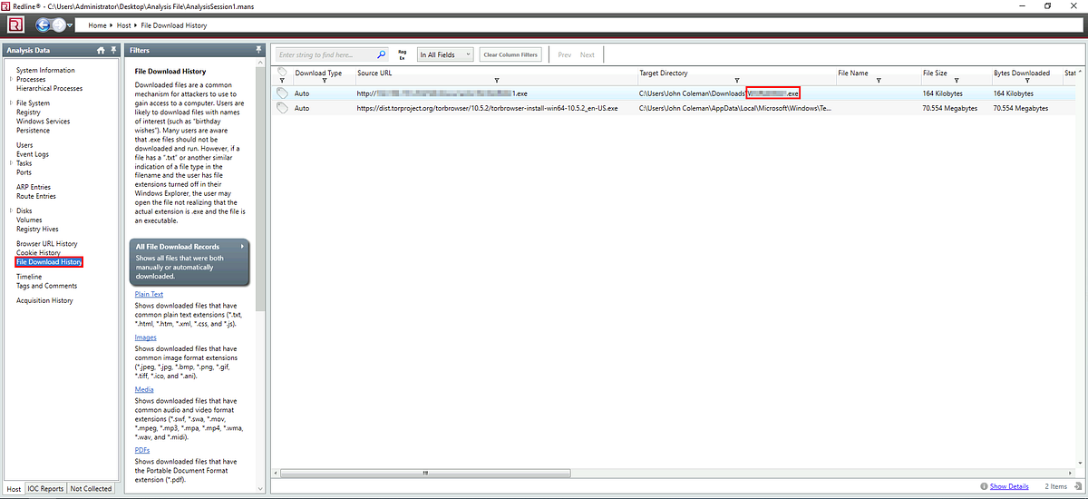
Task: Go back with the blue back arrow
Action: click(x=44, y=24)
